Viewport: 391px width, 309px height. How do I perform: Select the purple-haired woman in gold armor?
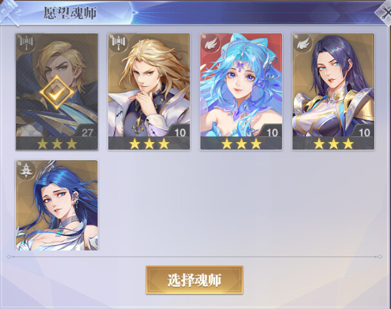click(x=333, y=91)
